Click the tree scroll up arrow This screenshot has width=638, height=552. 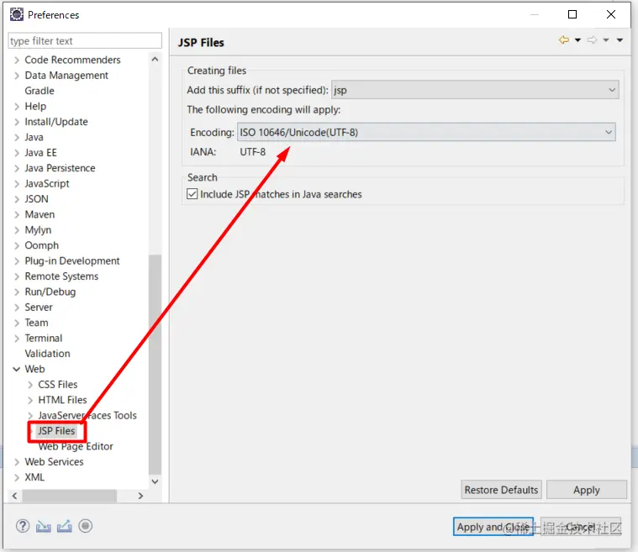(155, 60)
